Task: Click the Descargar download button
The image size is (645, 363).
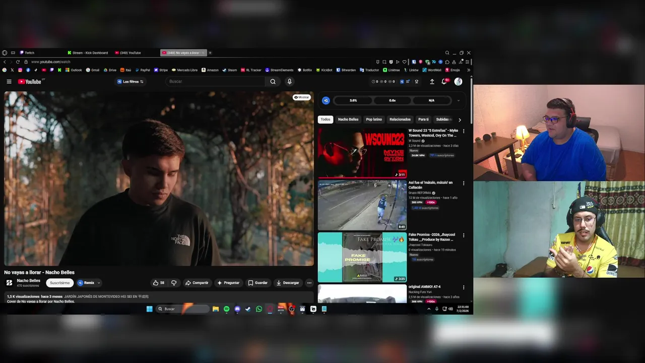Action: tap(288, 283)
